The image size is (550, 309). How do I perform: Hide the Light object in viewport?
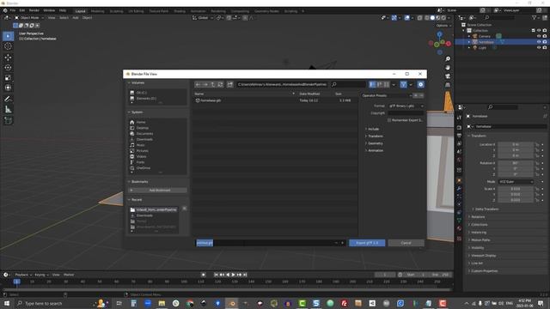coord(539,48)
